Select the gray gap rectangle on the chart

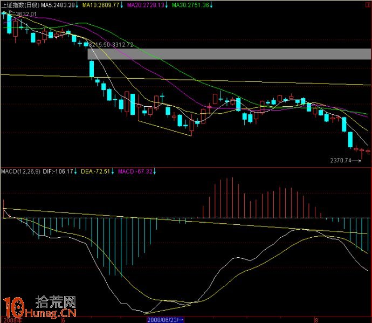click(229, 54)
